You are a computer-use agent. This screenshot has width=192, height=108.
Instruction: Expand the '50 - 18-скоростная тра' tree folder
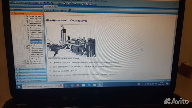pyautogui.click(x=23, y=63)
